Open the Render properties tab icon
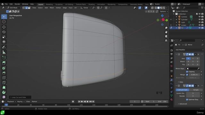This screenshot has width=205, height=115. coord(172,50)
